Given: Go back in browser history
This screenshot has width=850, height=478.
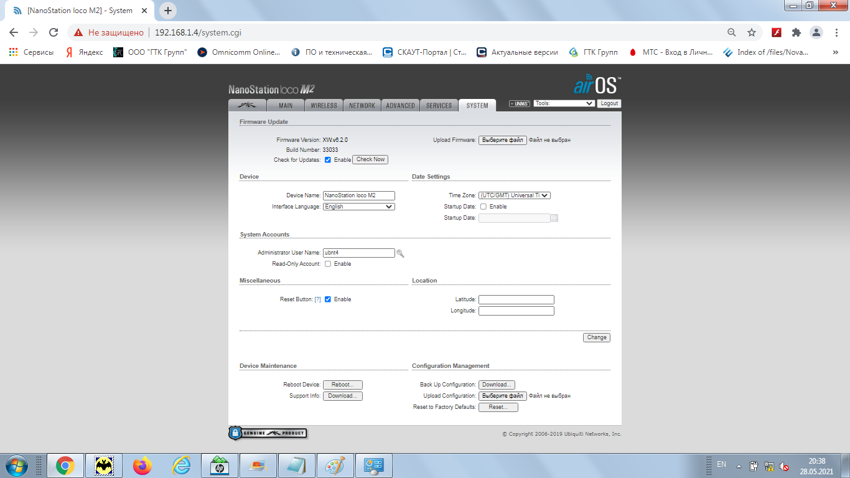Looking at the screenshot, I should coord(14,32).
